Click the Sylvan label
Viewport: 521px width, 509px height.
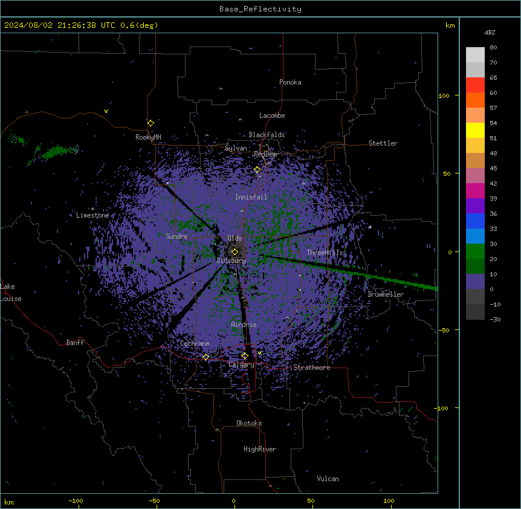coord(236,148)
